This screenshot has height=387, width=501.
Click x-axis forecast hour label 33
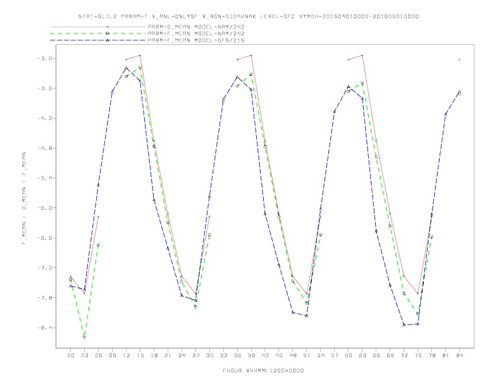pyautogui.click(x=223, y=355)
